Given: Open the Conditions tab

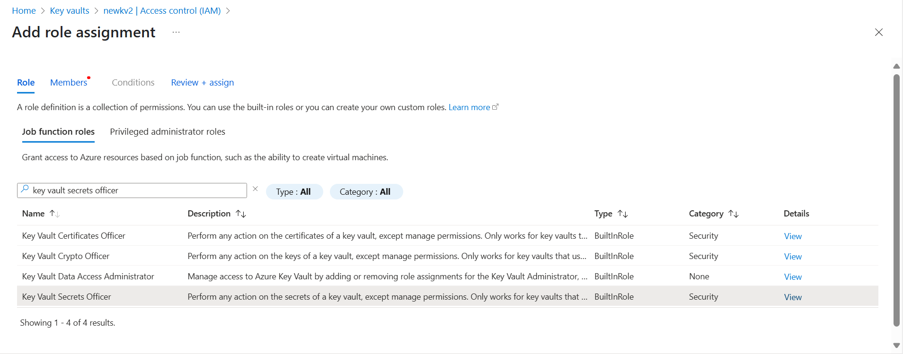Looking at the screenshot, I should pos(133,83).
